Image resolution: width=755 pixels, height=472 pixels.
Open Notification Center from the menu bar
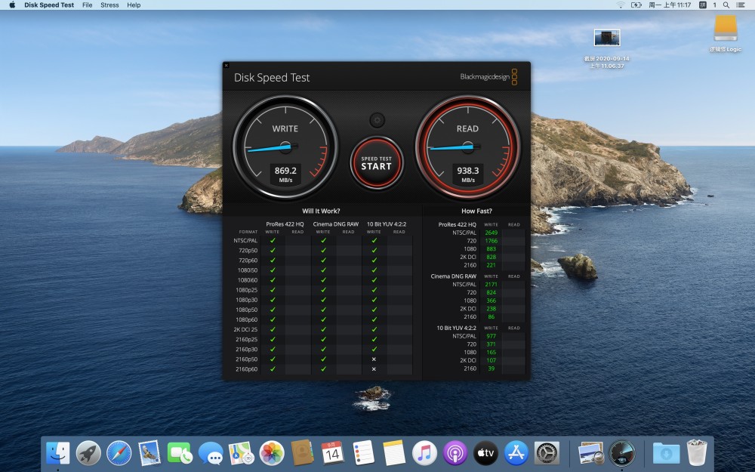point(741,5)
